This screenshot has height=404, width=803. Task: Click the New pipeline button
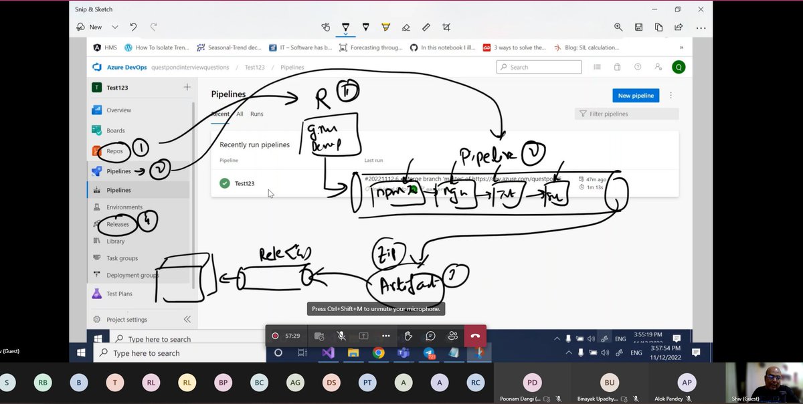click(636, 96)
